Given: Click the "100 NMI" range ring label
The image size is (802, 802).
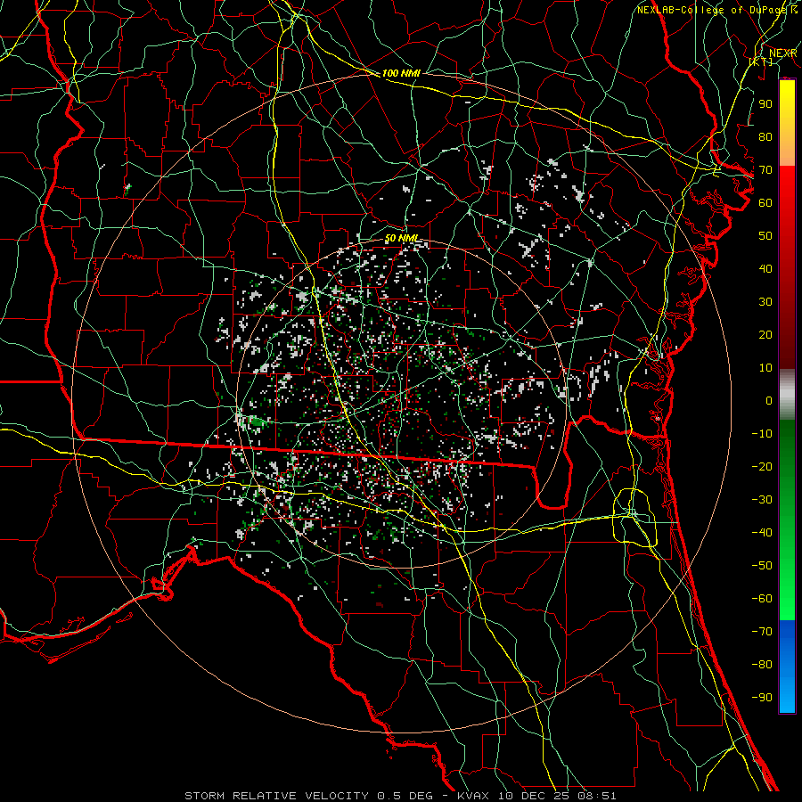Looking at the screenshot, I should point(401,73).
